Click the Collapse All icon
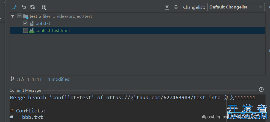 click(x=176, y=7)
